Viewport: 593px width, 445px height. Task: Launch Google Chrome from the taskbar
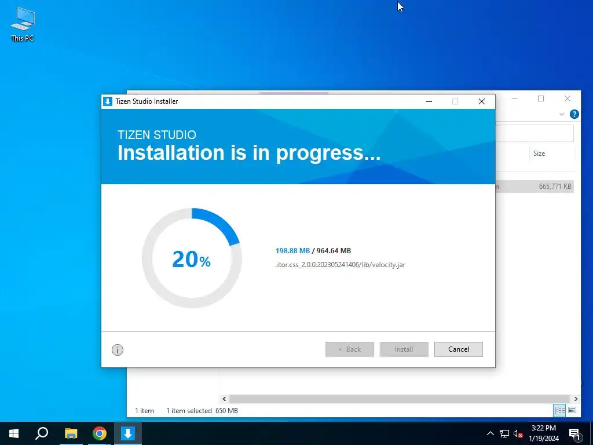pyautogui.click(x=100, y=433)
